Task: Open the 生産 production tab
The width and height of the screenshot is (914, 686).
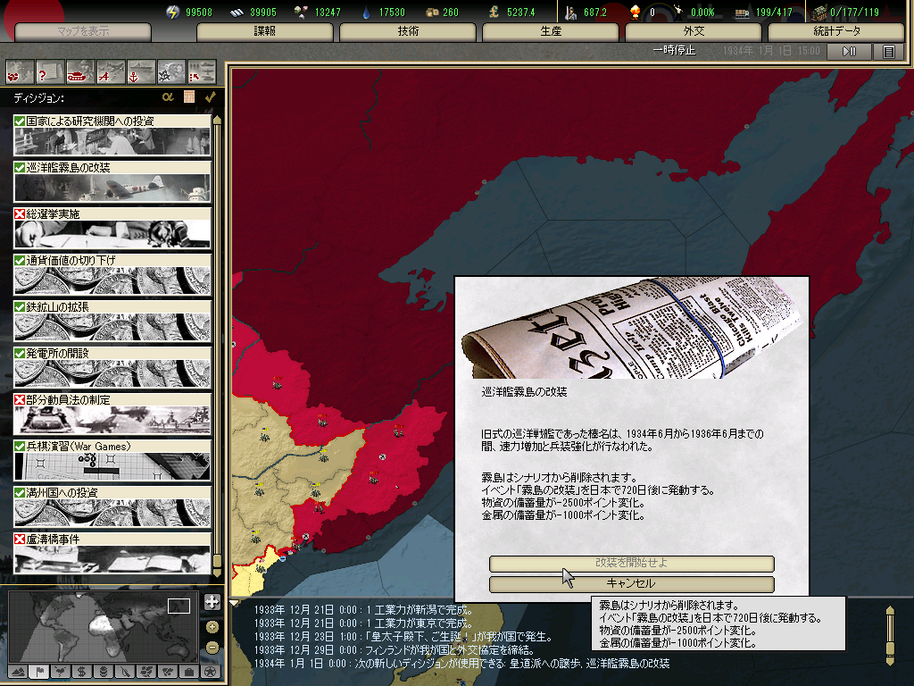Action: tap(551, 31)
